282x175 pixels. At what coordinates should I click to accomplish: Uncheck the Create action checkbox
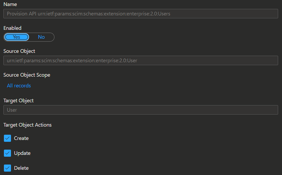(x=7, y=138)
